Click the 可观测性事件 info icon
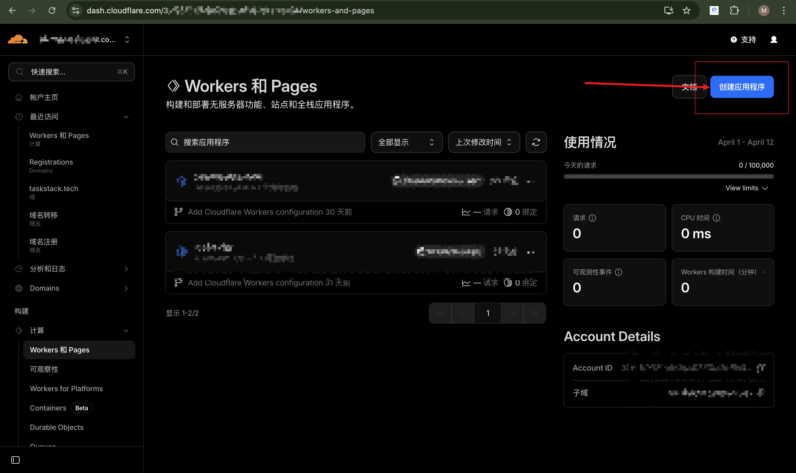This screenshot has width=796, height=473. coord(619,272)
